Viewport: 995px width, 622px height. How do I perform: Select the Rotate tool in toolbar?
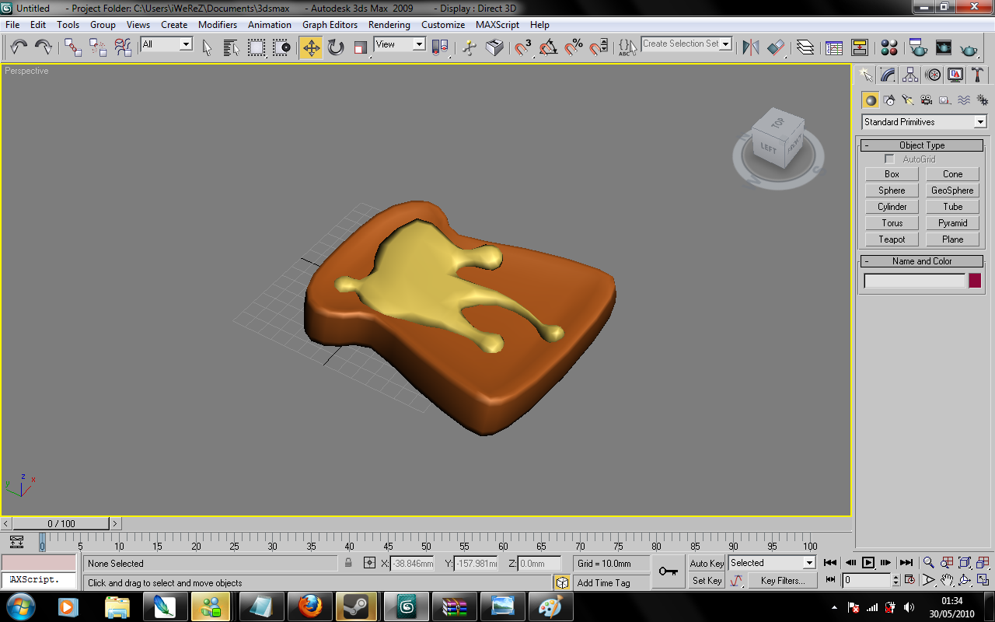tap(336, 48)
